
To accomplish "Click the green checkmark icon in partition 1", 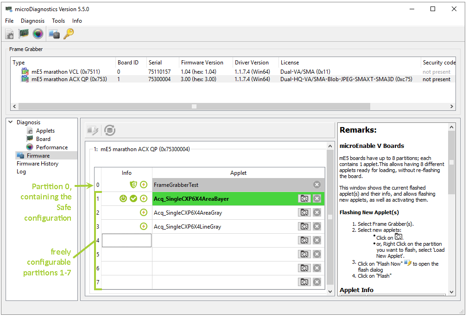I will point(133,198).
